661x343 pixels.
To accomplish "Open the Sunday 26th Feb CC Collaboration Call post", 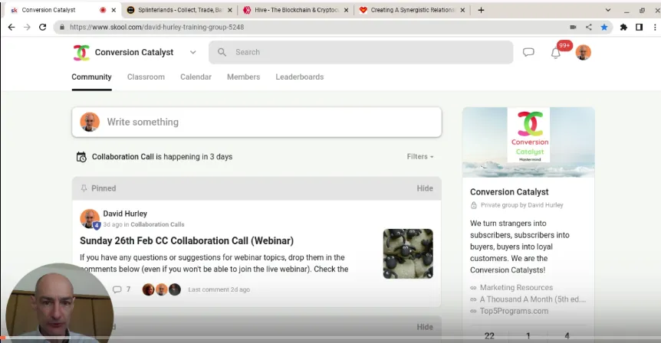I will [x=187, y=240].
